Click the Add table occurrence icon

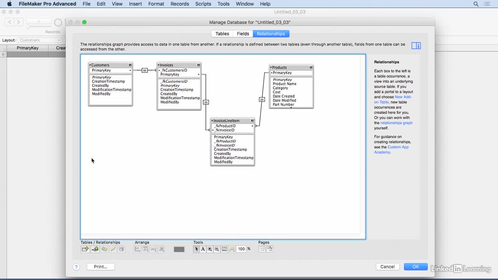coord(85,249)
